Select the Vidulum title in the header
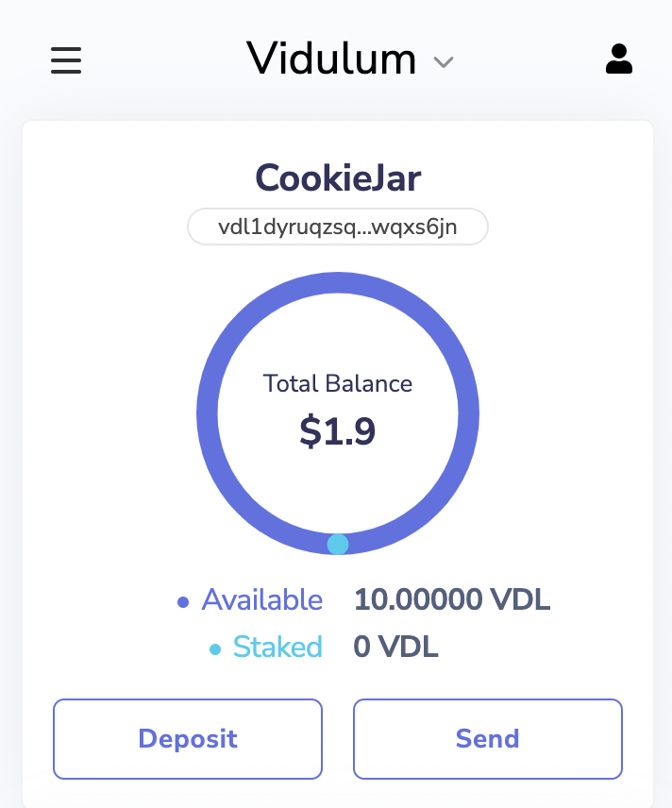Viewport: 672px width, 808px height. coord(330,59)
